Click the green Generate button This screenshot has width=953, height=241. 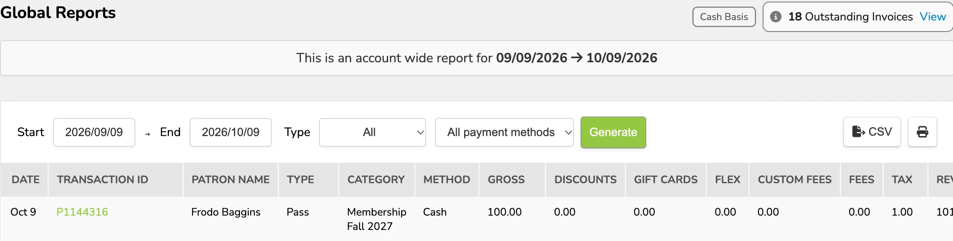(613, 132)
